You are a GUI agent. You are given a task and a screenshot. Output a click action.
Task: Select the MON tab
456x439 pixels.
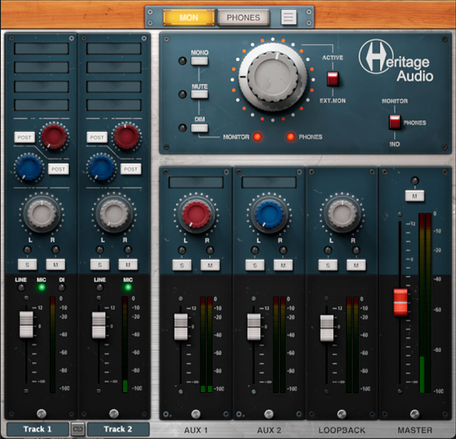point(189,18)
